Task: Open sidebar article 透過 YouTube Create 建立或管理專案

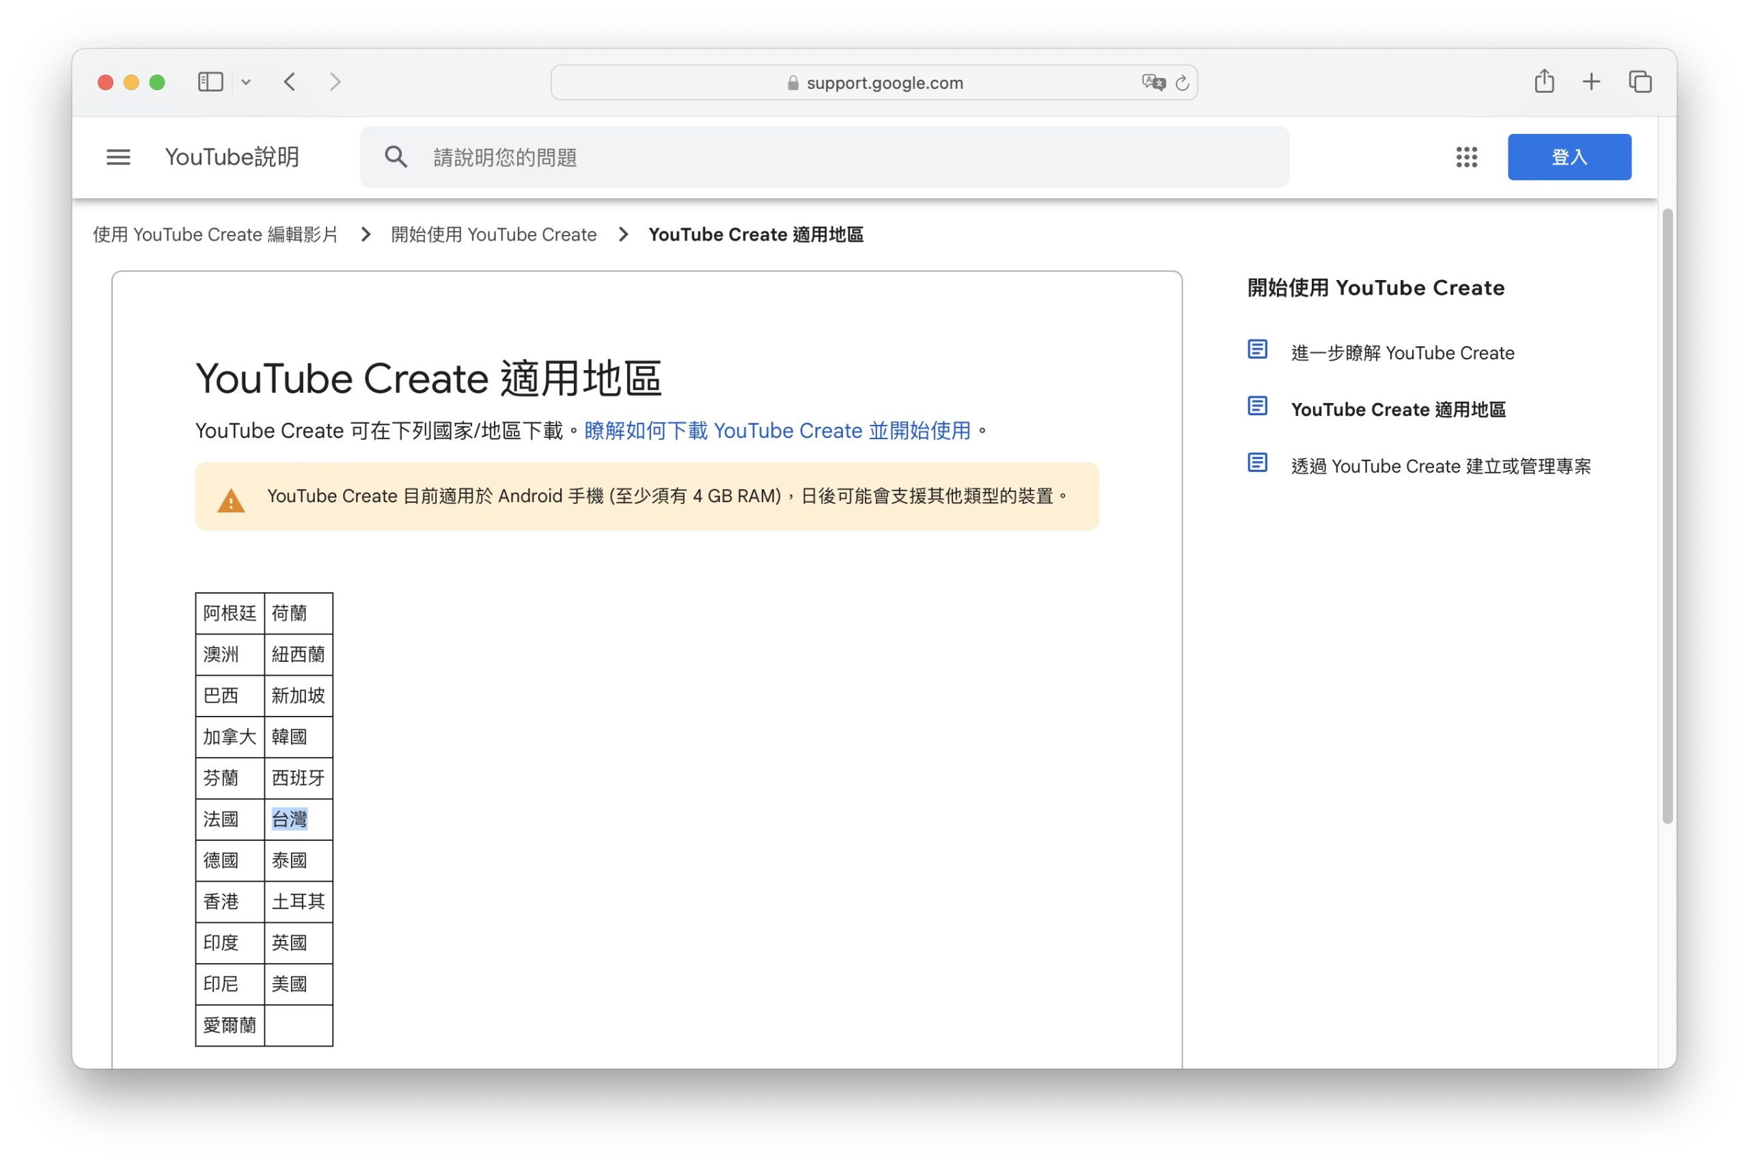Action: 1440,466
